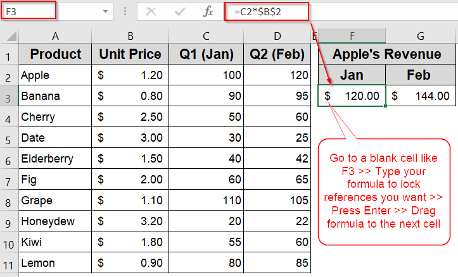This screenshot has width=458, height=277.
Task: Click the 'Unit Price' header cell
Action: point(130,54)
